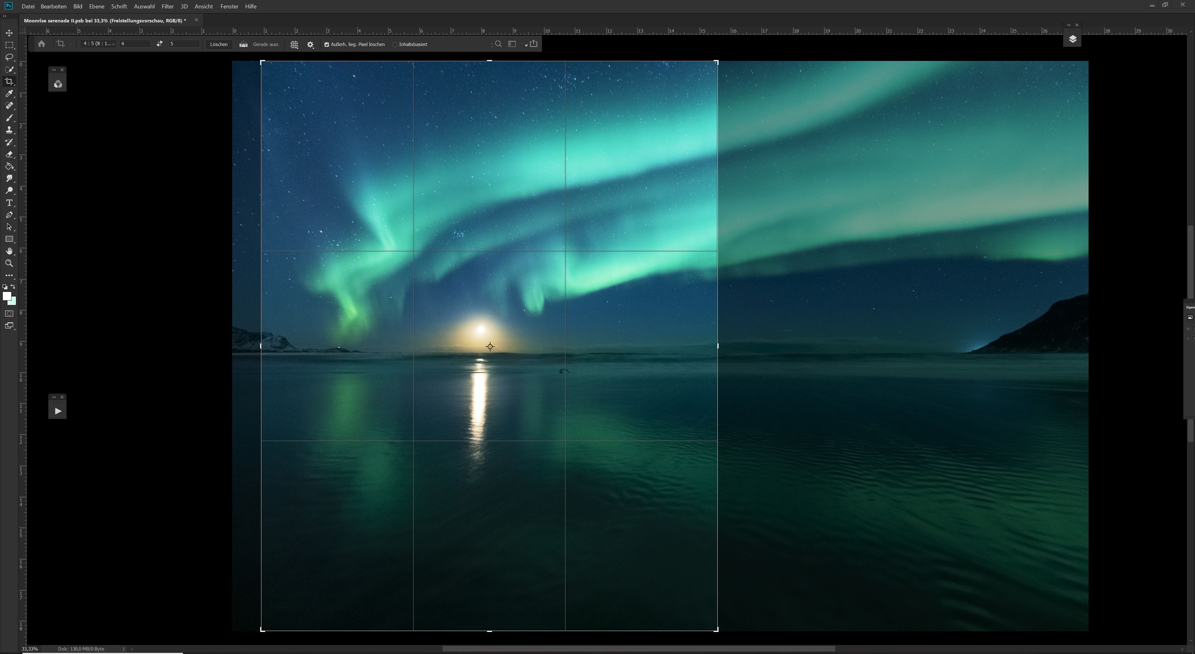Enable the 'Inhaltsbasiert' option

coord(395,44)
